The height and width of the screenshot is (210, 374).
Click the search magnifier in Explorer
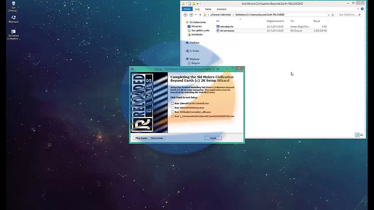click(359, 15)
